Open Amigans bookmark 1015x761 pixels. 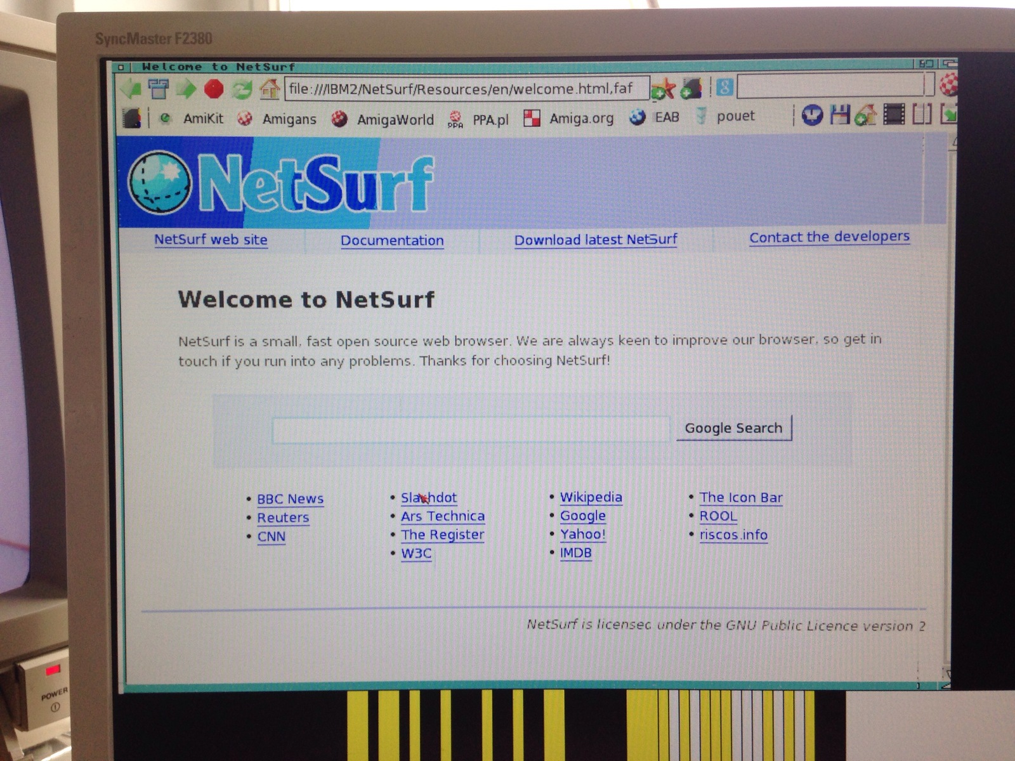click(x=277, y=119)
